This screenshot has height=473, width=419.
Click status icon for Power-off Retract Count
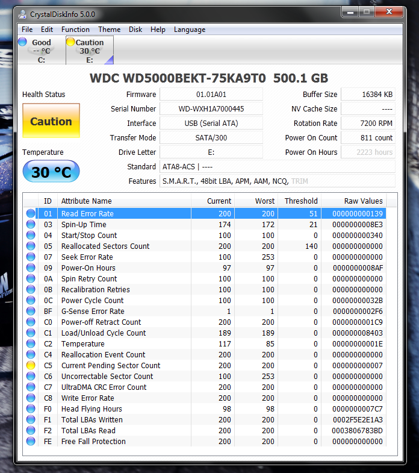(31, 322)
